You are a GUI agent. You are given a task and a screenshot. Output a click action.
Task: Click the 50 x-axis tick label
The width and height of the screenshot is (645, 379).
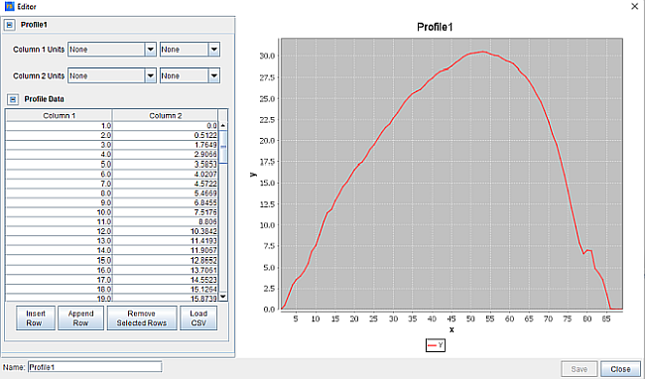470,318
